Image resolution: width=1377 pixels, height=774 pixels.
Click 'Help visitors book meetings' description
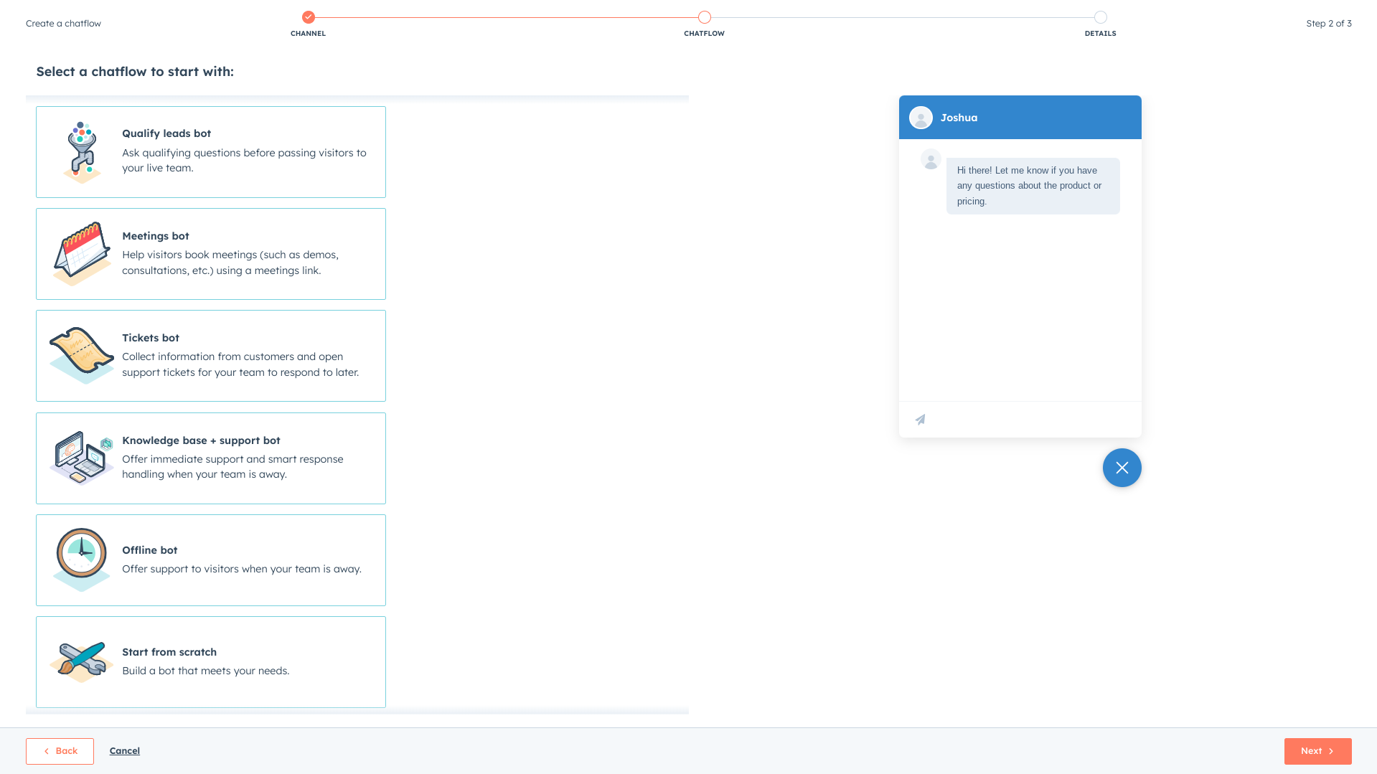click(x=230, y=263)
